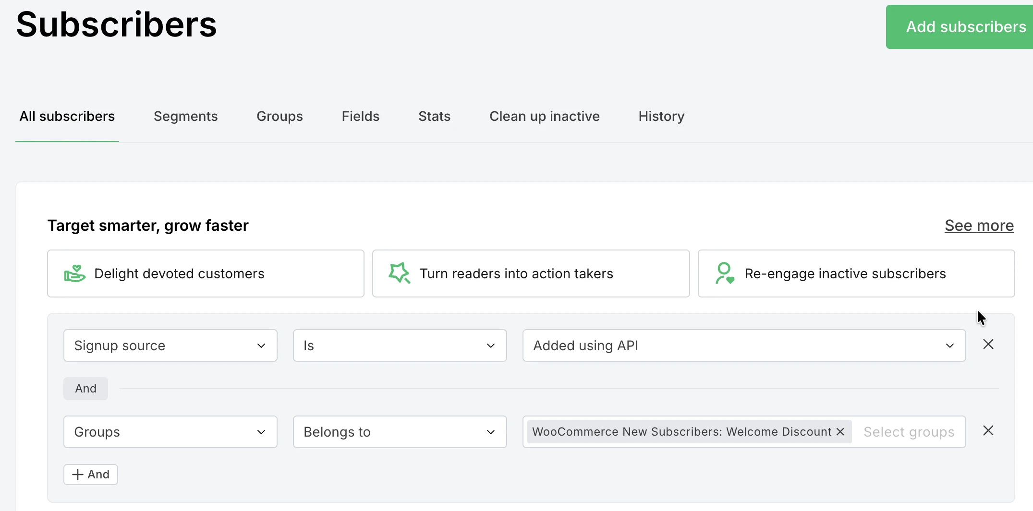Remove the Signup source filter row

click(x=988, y=344)
